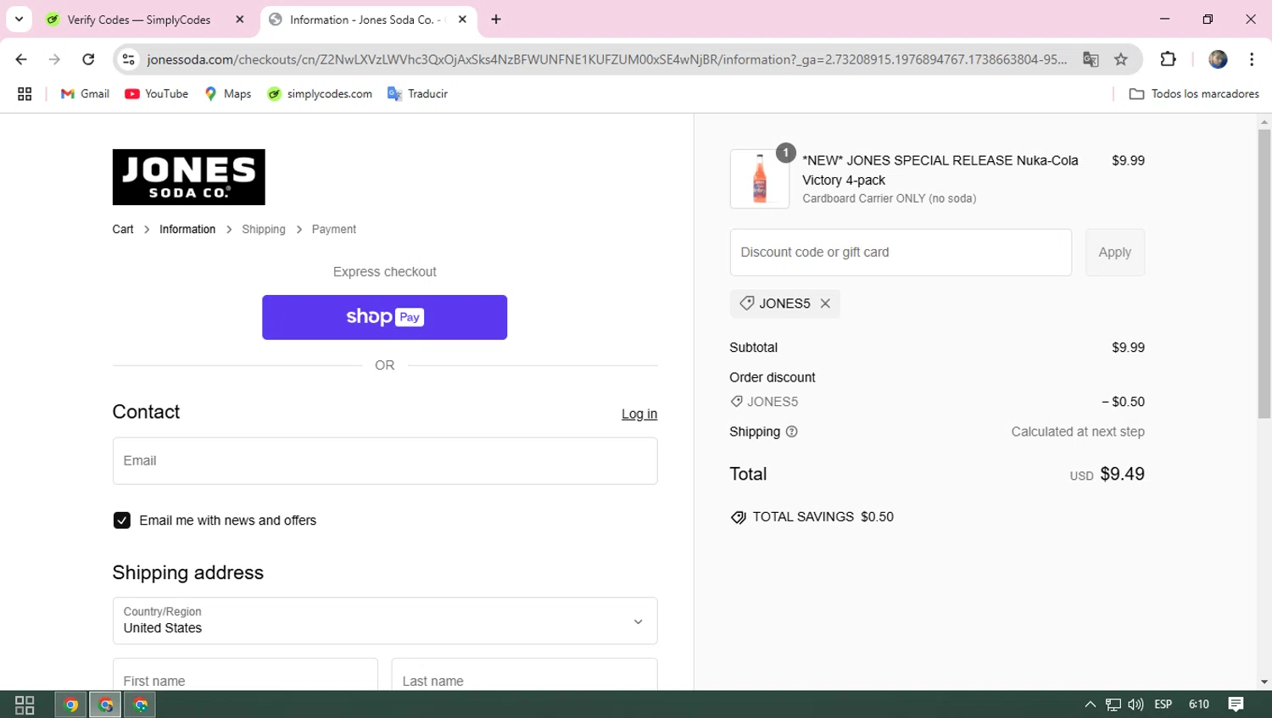
Task: Click the ESP language indicator
Action: (x=1163, y=704)
